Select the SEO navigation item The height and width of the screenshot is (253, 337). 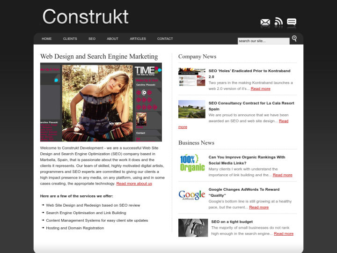[92, 39]
